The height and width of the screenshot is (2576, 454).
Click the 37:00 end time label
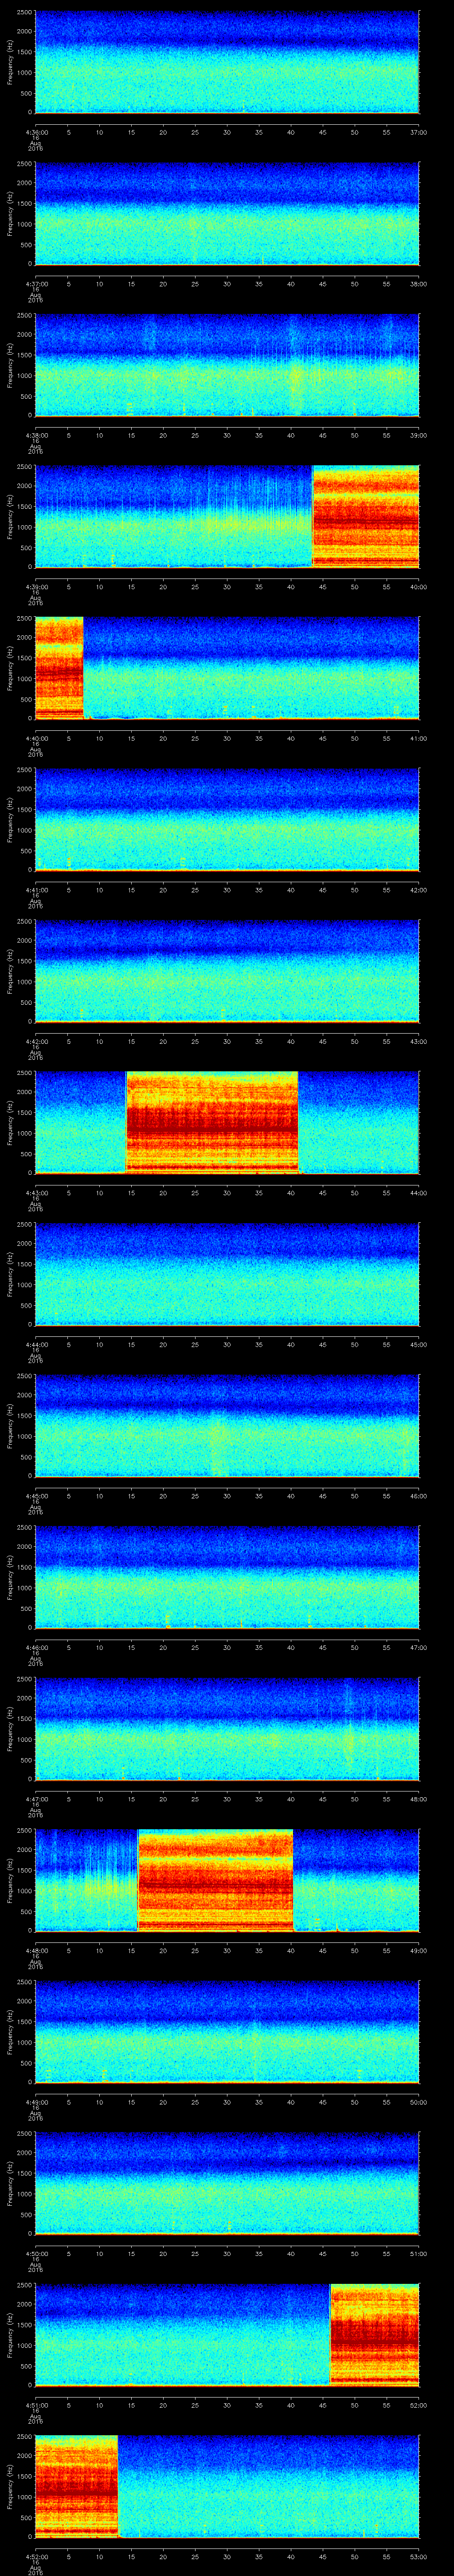point(418,132)
